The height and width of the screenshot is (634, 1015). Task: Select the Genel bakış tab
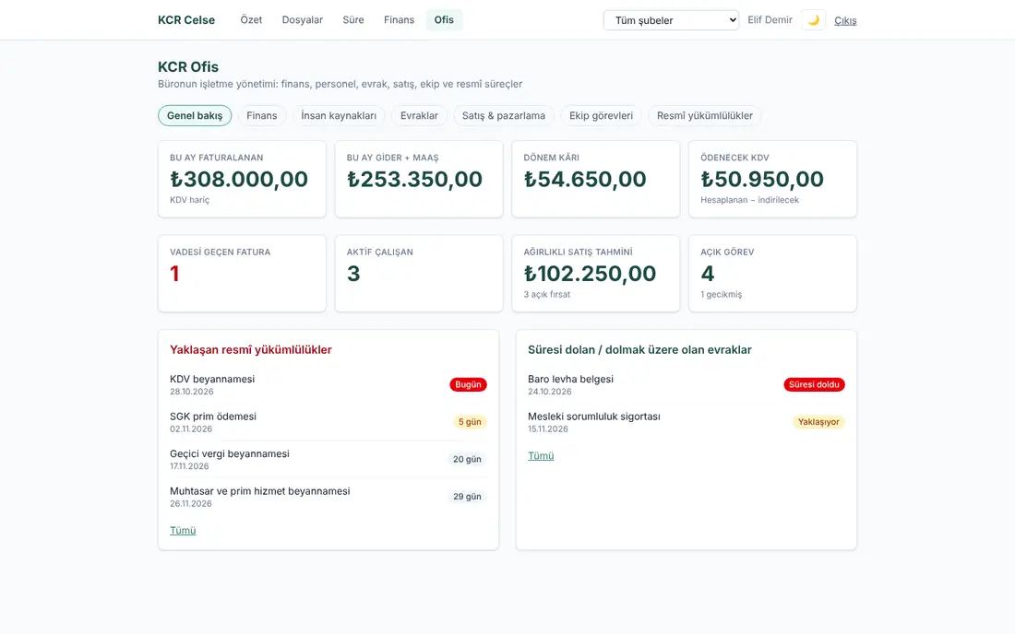(195, 116)
